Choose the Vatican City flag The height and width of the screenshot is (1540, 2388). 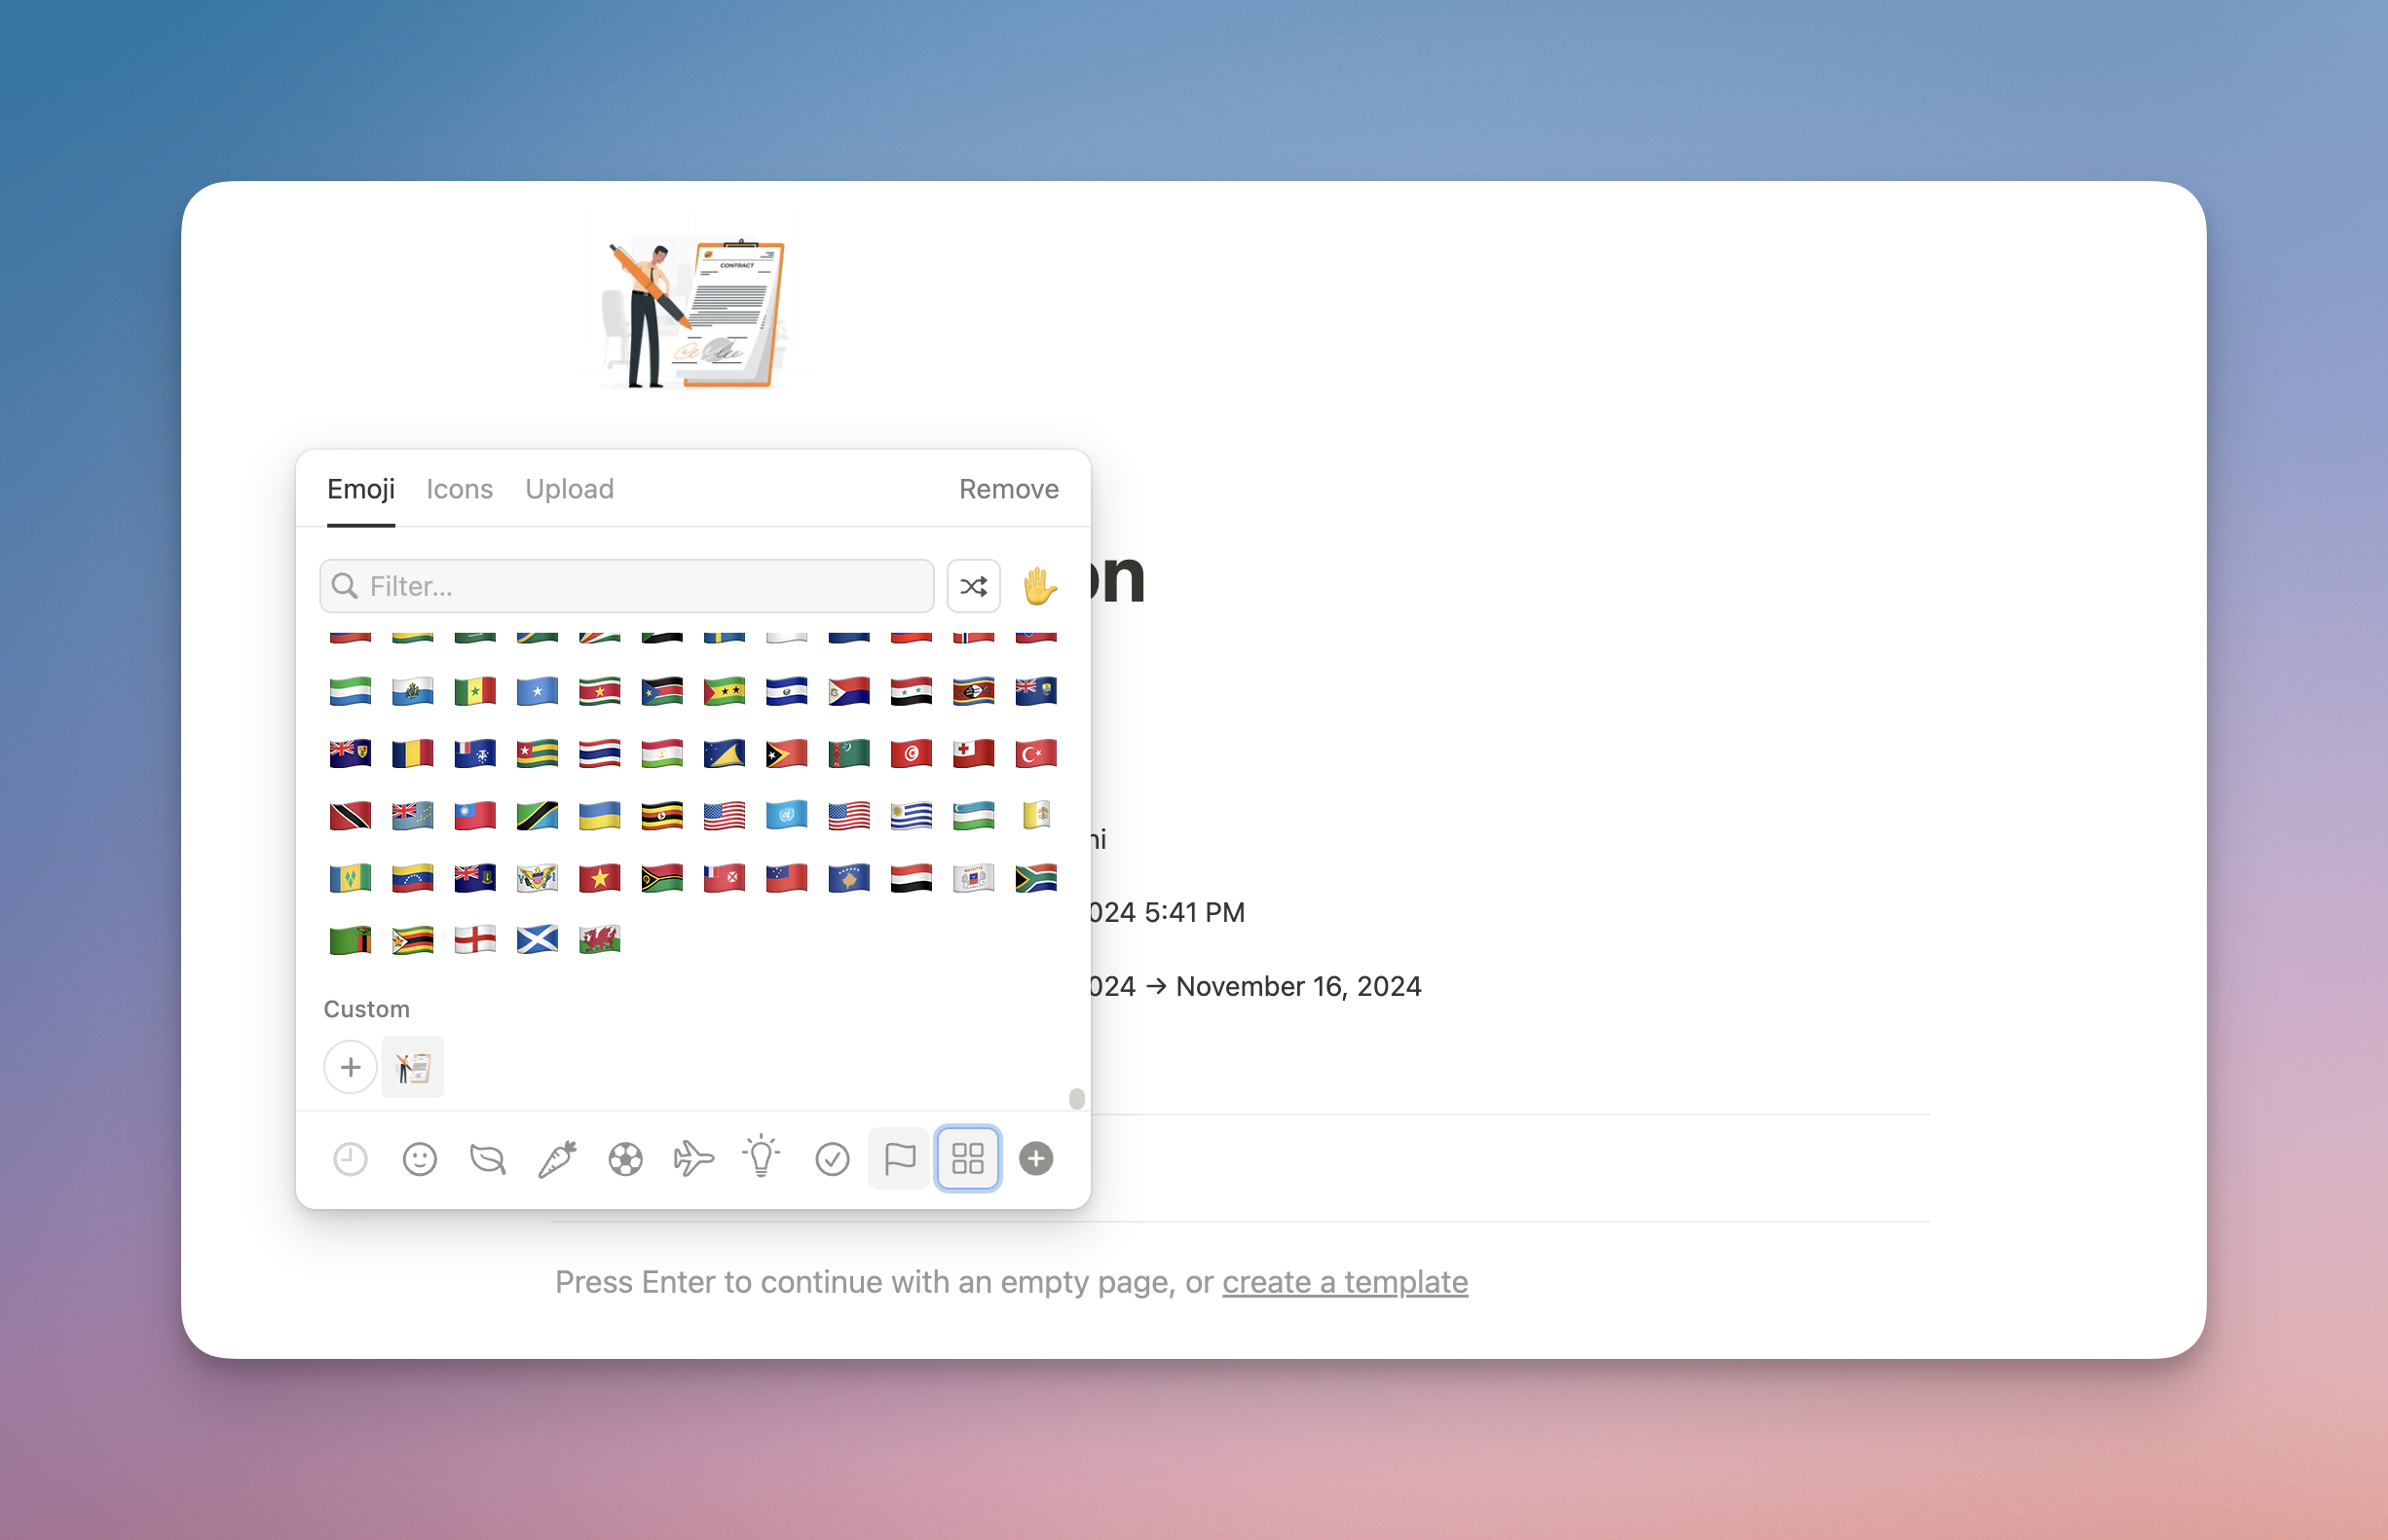point(1035,816)
